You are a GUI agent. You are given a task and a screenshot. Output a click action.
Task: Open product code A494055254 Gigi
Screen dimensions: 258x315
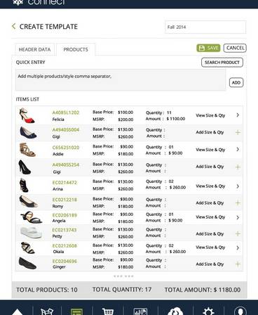[66, 165]
